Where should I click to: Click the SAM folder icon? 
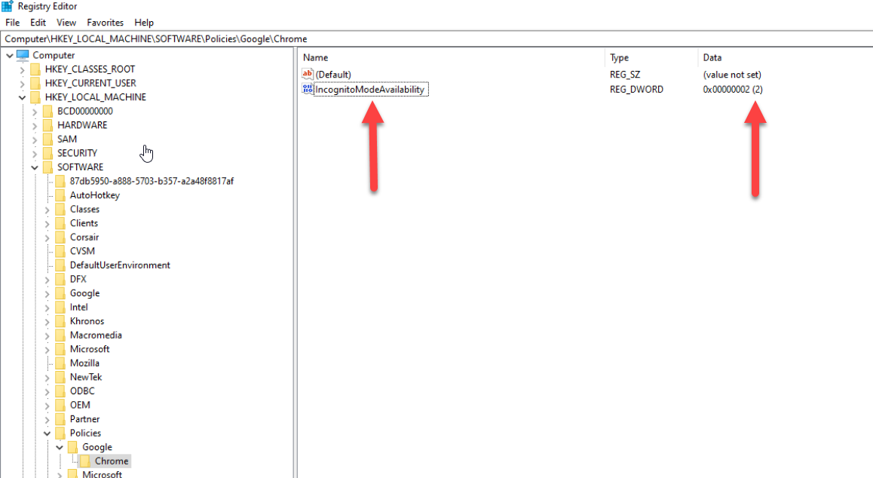[x=48, y=139]
